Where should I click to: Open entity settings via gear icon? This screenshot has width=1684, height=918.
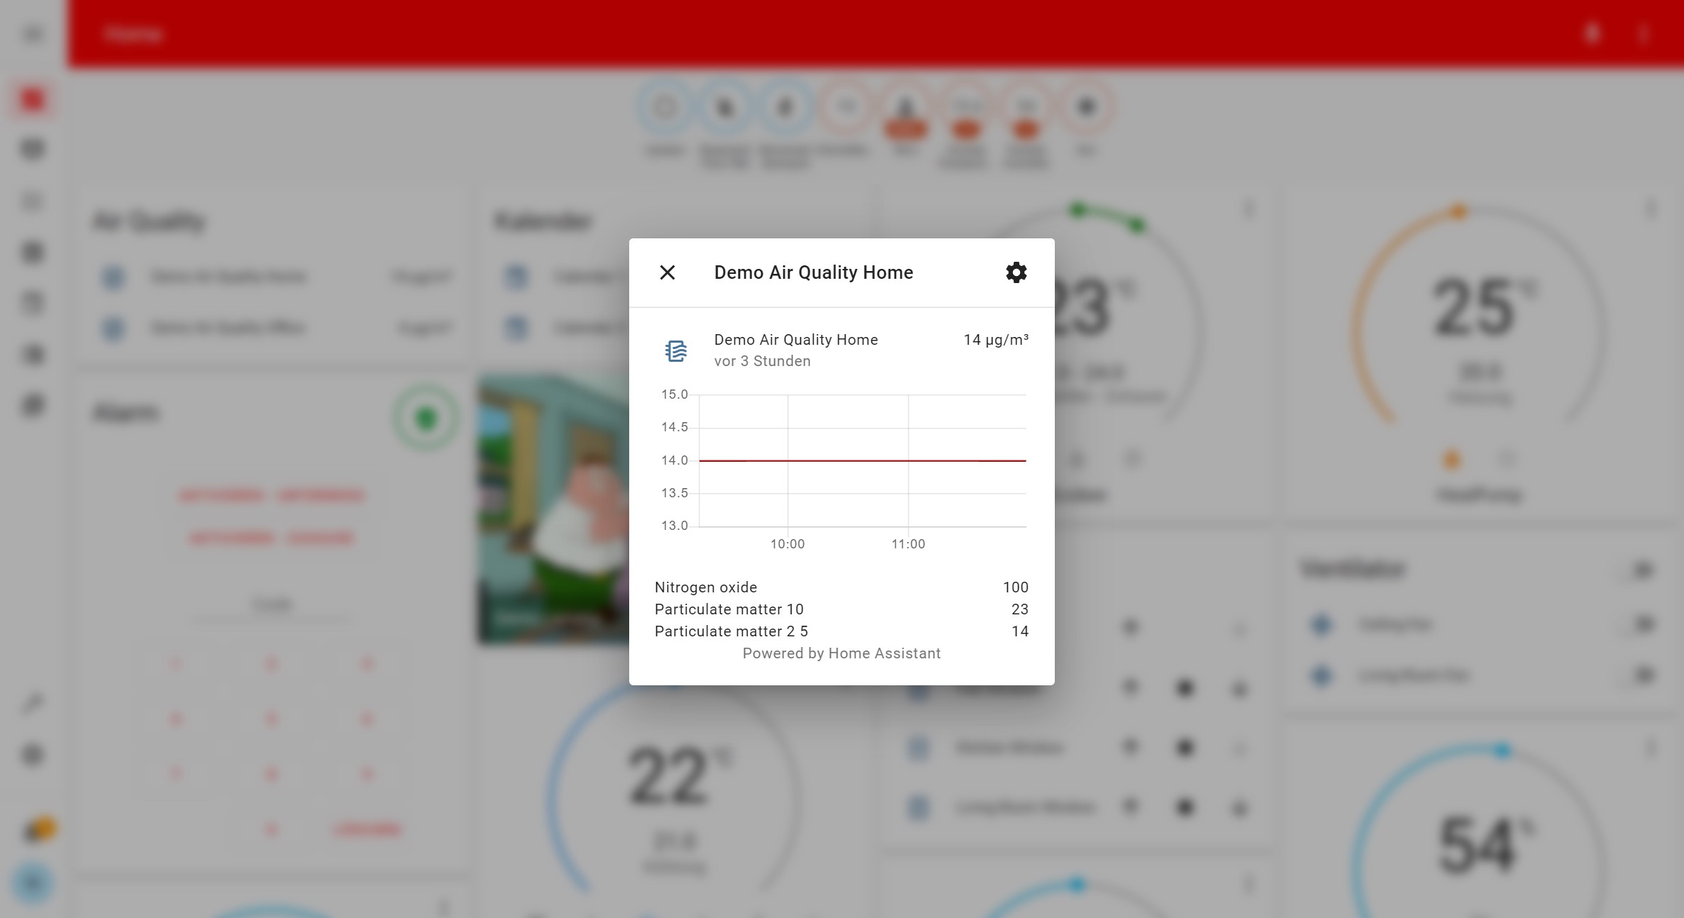[1016, 272]
